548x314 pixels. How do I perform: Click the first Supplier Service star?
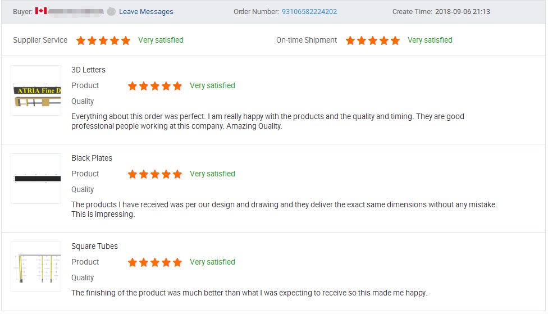(81, 40)
